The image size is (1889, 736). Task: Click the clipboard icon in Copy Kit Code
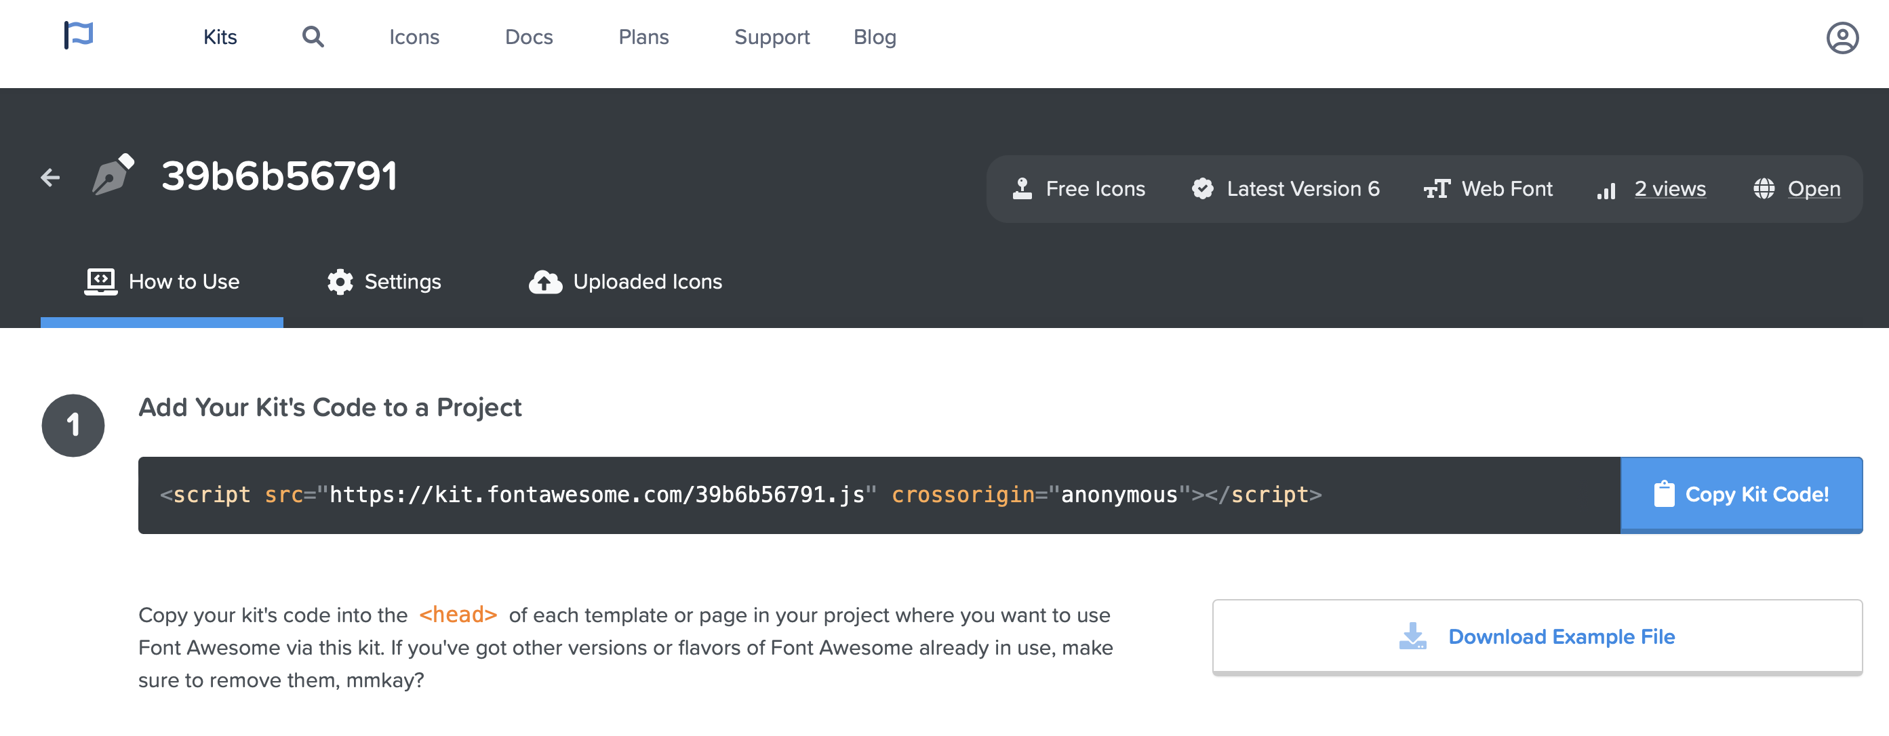coord(1664,495)
